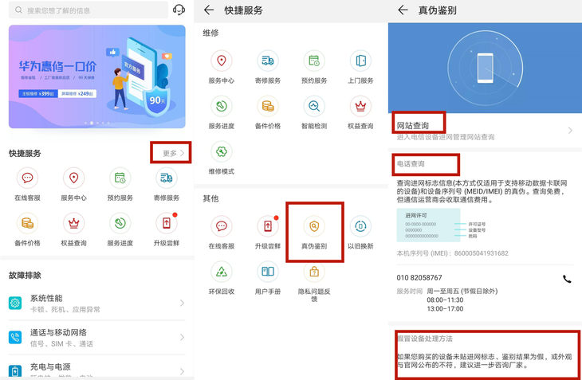Expand the 通话与移动网络 troubleshooting row
The image size is (582, 380).
pos(97,337)
